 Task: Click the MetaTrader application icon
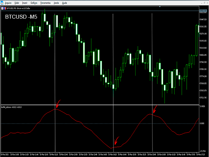pyautogui.click(x=2, y=3)
